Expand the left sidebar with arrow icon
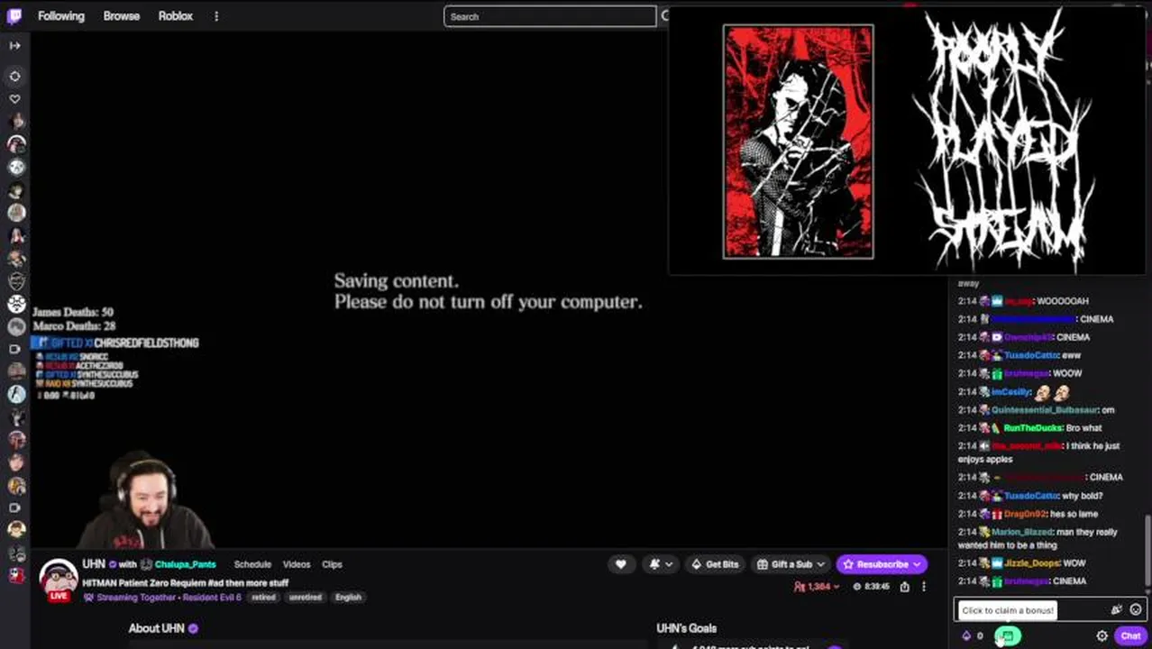 coord(15,45)
